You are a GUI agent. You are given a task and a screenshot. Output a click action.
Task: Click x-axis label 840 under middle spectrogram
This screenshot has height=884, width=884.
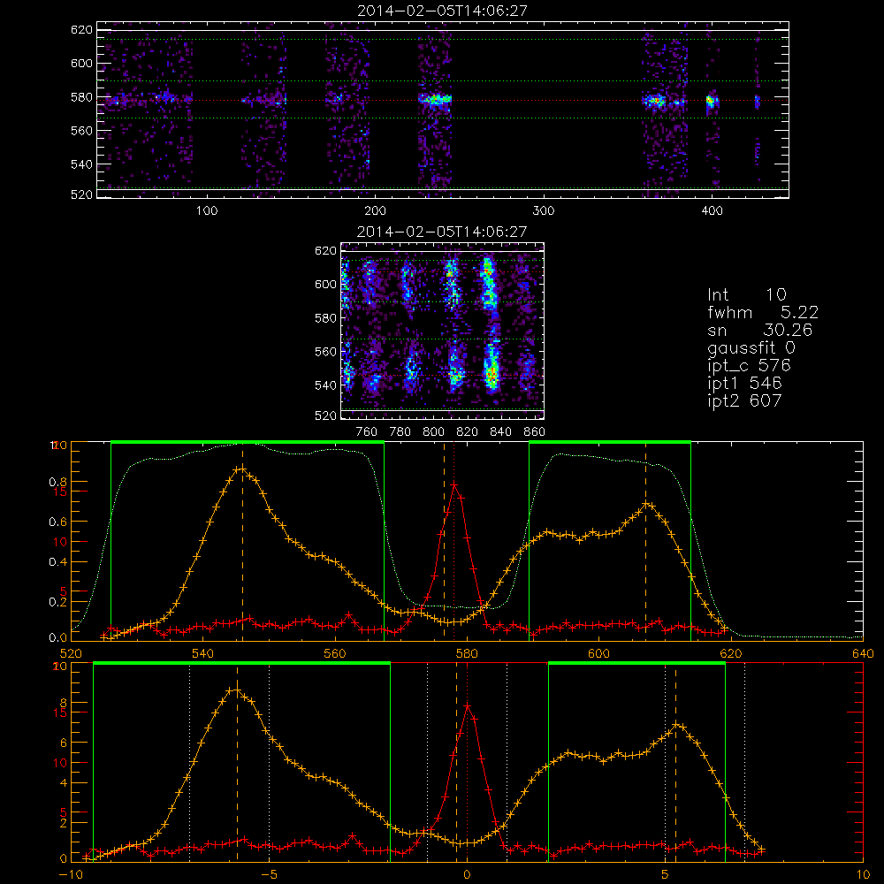click(500, 432)
